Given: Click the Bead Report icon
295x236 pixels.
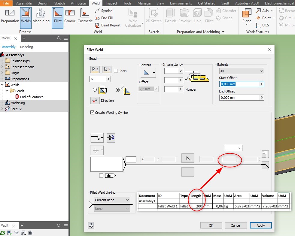Looking at the screenshot, I should [98, 25].
